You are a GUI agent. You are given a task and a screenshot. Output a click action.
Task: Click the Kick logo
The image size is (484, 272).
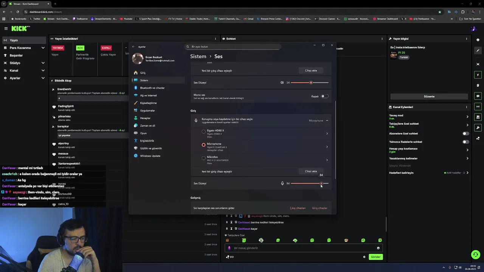(20, 28)
